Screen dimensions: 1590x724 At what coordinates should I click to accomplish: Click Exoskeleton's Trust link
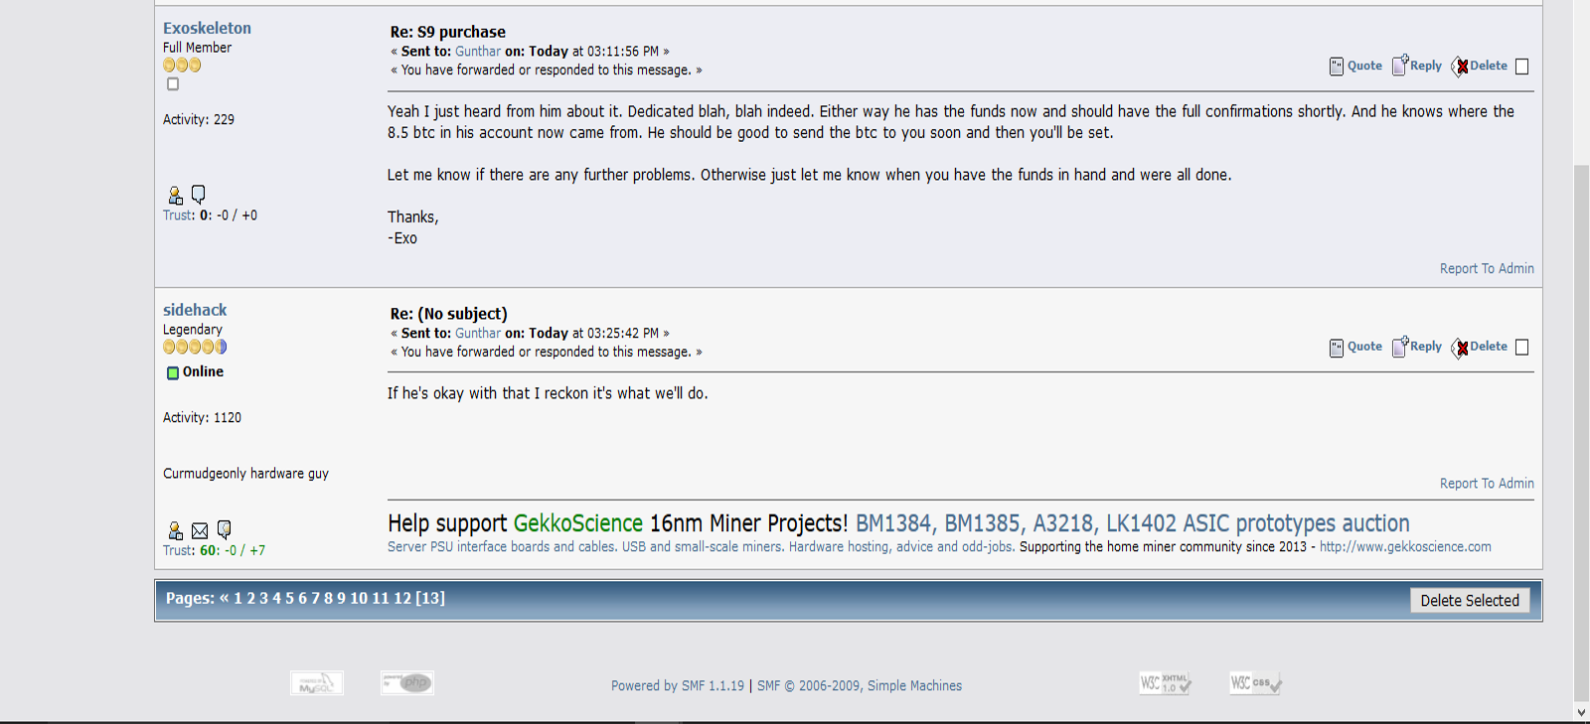pyautogui.click(x=178, y=216)
